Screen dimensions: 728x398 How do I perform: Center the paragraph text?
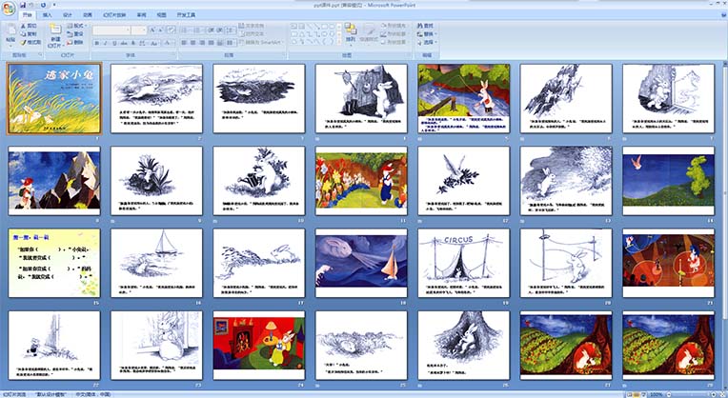(x=192, y=43)
